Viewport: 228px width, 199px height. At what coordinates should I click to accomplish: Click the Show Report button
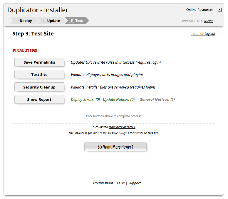click(x=39, y=99)
